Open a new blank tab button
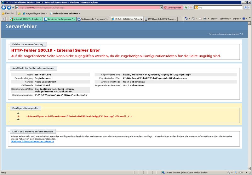 click(x=180, y=19)
